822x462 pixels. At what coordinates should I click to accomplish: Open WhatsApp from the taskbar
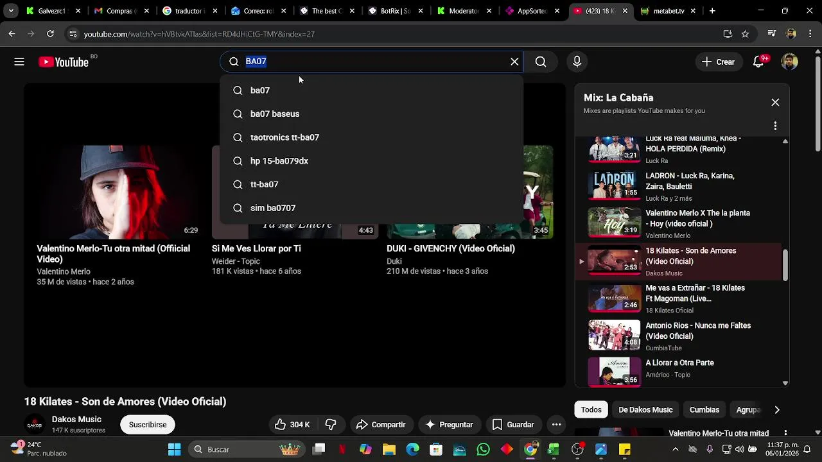[483, 449]
